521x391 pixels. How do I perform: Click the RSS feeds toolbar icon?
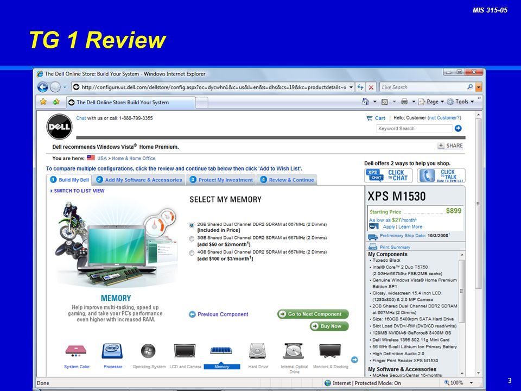click(384, 102)
